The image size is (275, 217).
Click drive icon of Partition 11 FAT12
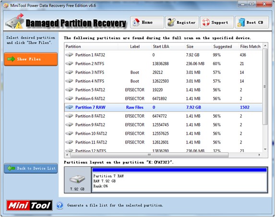(69, 142)
